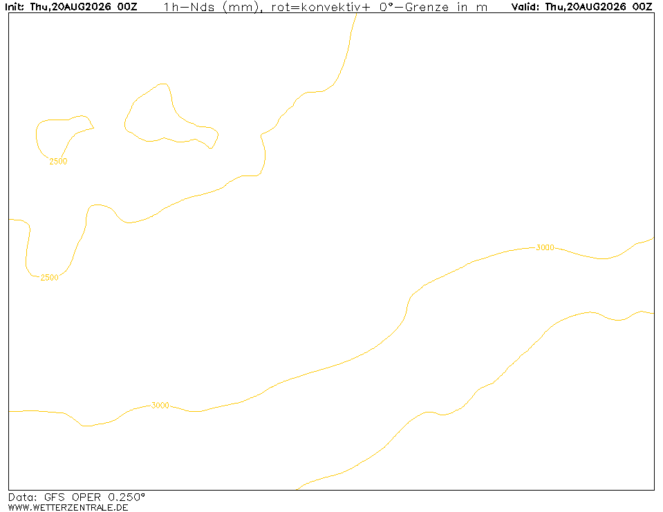Screen dimensions: 663x512
Task: Click the Init date label top-left
Action: click(71, 7)
